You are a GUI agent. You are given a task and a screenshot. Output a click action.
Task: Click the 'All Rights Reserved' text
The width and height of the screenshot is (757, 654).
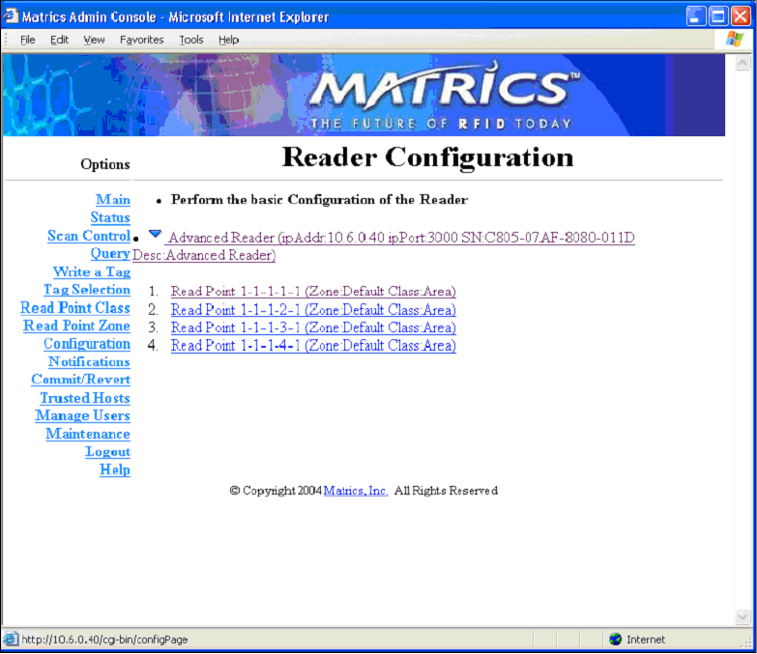tap(446, 491)
